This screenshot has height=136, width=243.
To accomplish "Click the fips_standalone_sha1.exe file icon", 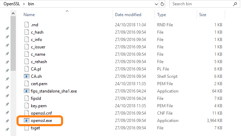I will 27,91.
